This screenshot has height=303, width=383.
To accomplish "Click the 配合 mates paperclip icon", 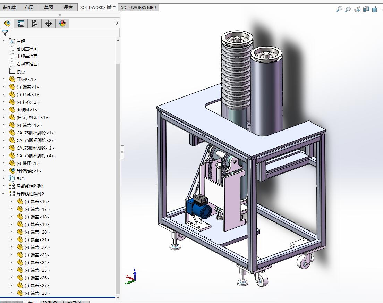I will [12, 178].
